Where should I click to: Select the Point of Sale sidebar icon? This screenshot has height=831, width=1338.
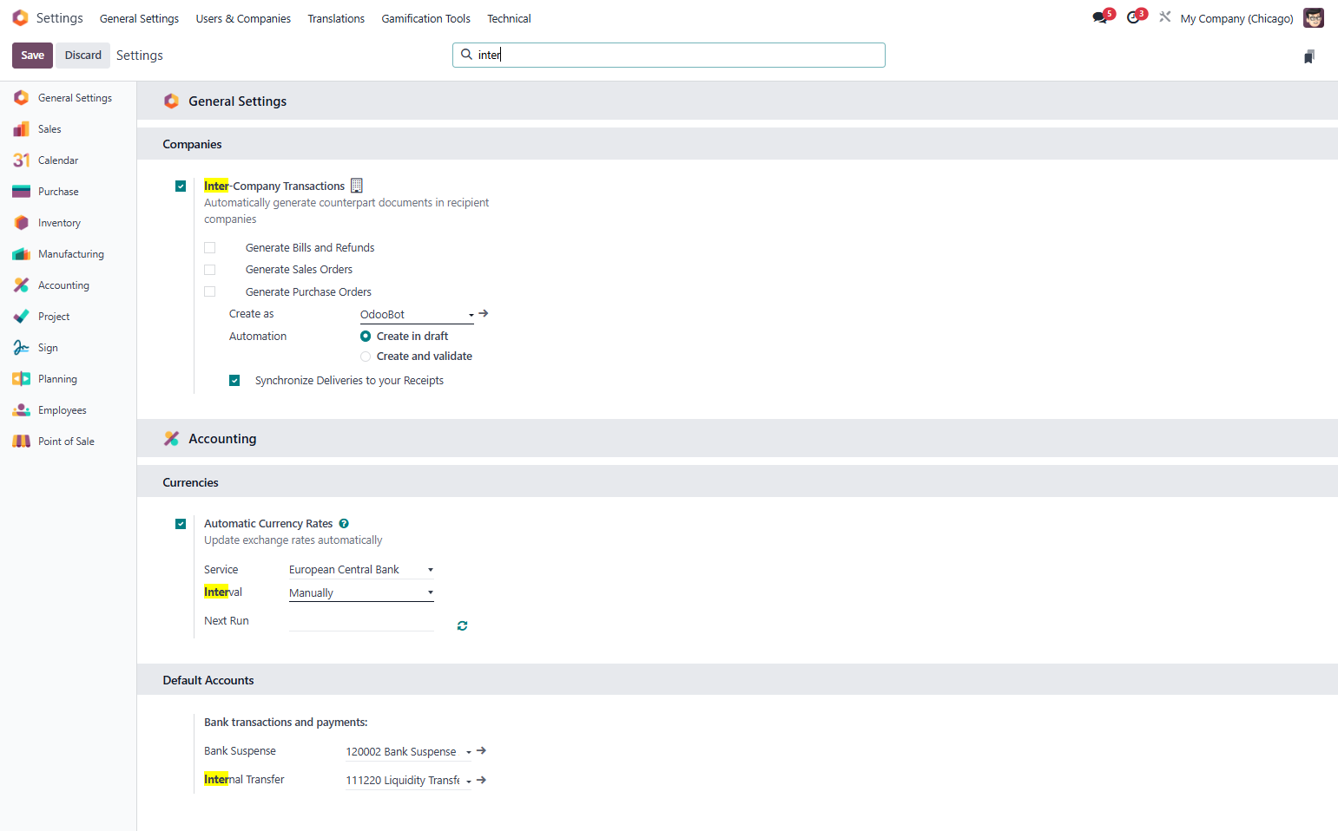pyautogui.click(x=21, y=442)
